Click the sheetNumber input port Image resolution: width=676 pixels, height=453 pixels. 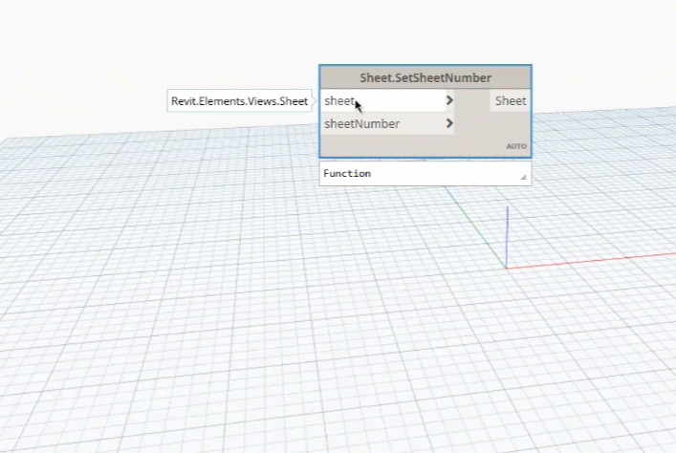click(x=387, y=124)
